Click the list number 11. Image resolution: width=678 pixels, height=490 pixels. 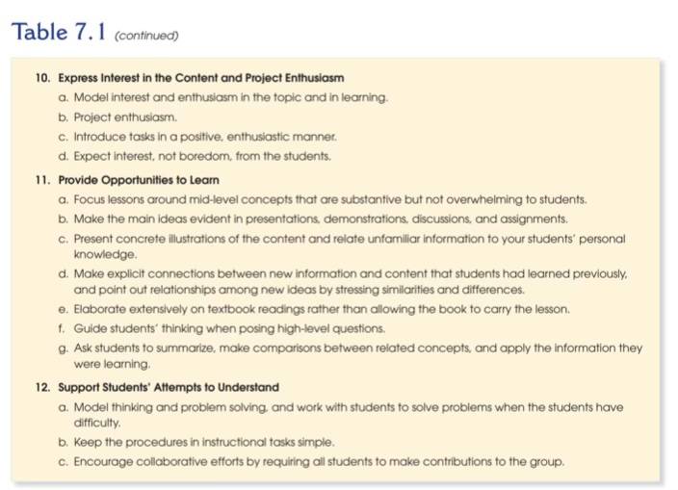point(42,180)
